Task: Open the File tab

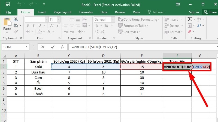Action: pyautogui.click(x=8, y=12)
